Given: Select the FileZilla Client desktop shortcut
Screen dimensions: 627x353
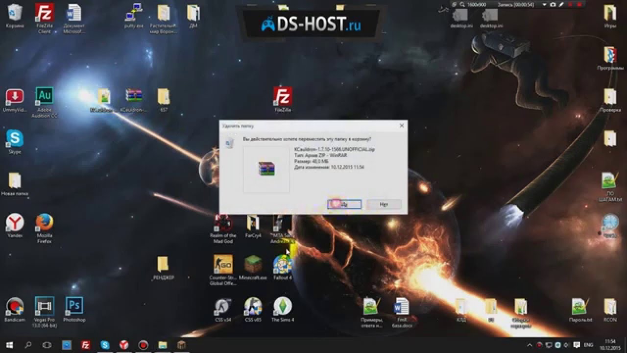Looking at the screenshot, I should click(45, 18).
